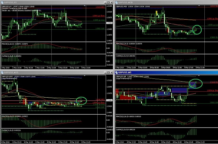This screenshot has height=144, width=218.
Task: Click the chart shift triangle in M15 chart
Action: [84, 76]
